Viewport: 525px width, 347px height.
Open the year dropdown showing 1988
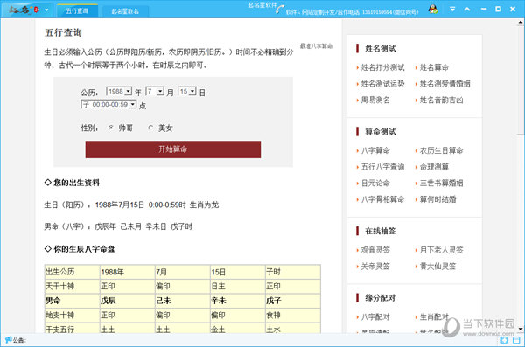[x=119, y=92]
